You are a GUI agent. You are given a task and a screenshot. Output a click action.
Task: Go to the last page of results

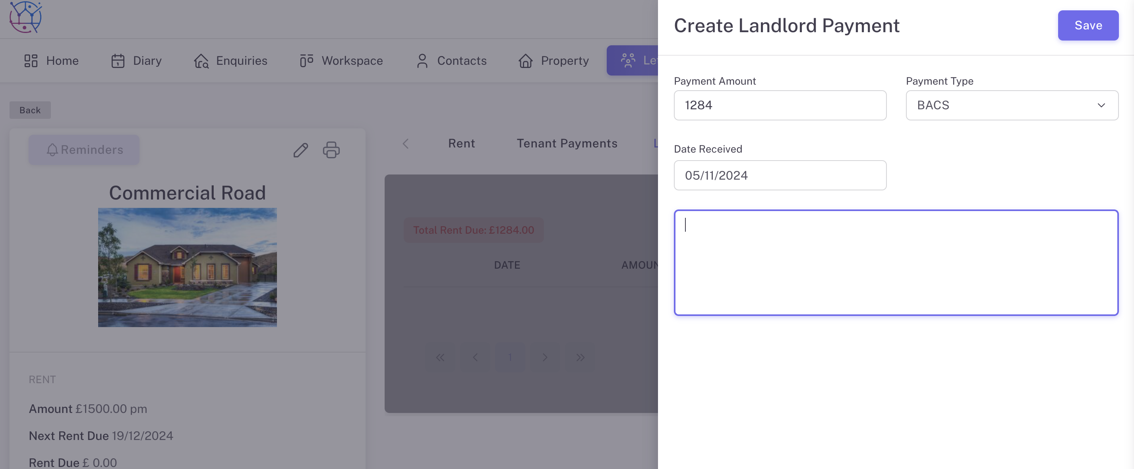pyautogui.click(x=580, y=357)
